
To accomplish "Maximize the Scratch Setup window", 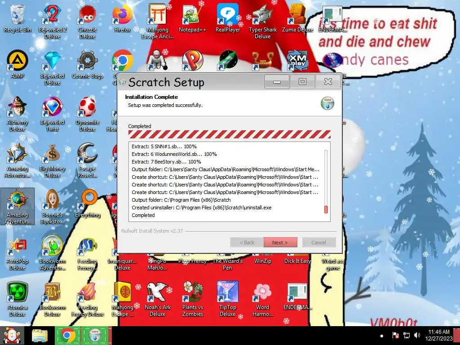I will point(302,82).
